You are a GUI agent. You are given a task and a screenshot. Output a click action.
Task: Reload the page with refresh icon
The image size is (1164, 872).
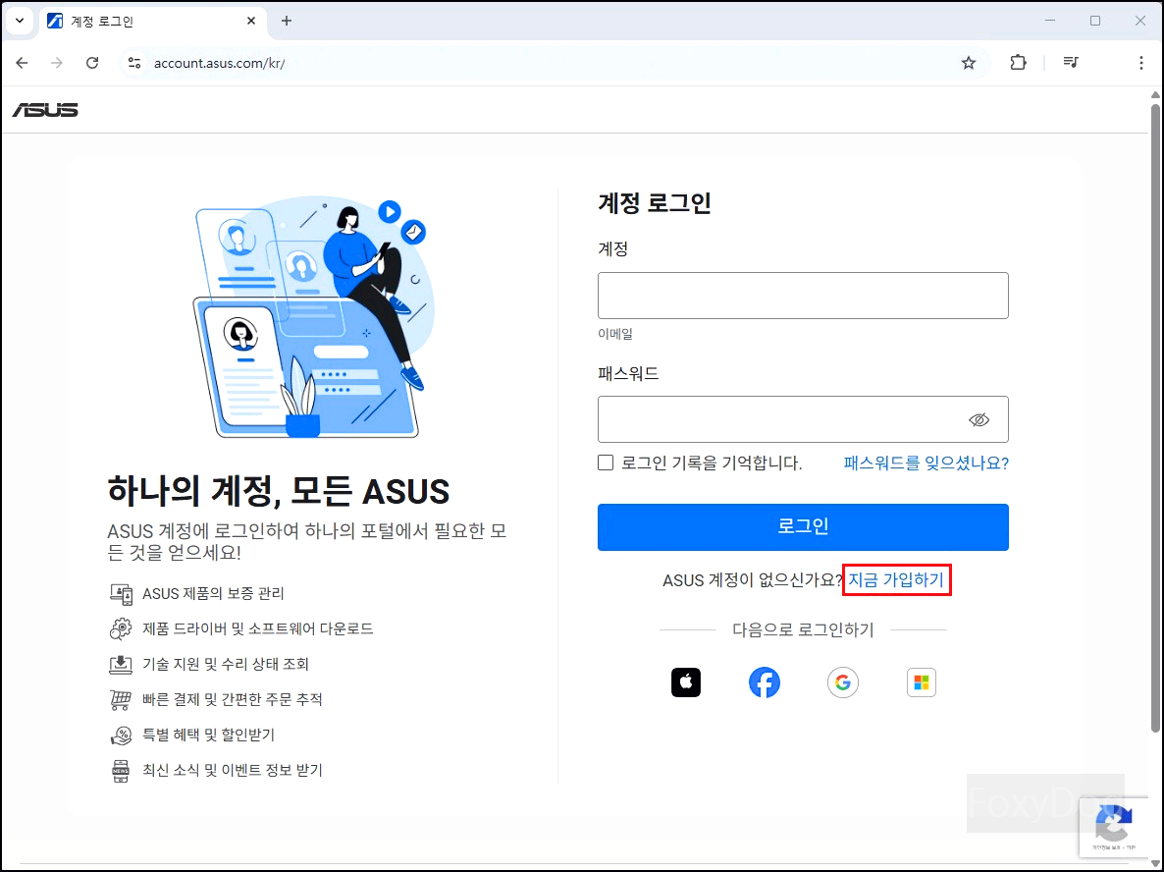click(92, 63)
